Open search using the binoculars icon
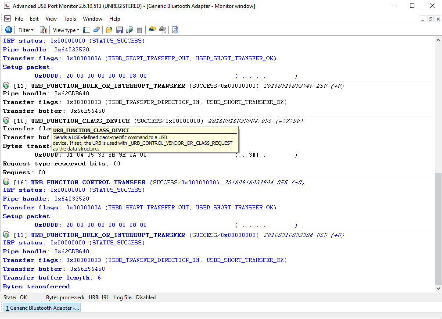The height and width of the screenshot is (319, 442). (x=152, y=30)
